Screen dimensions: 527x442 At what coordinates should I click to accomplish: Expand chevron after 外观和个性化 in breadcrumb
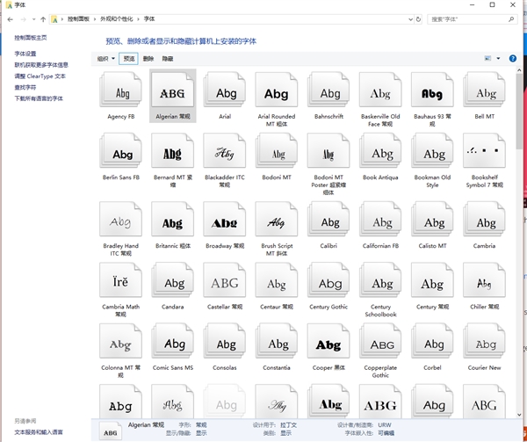(x=138, y=19)
